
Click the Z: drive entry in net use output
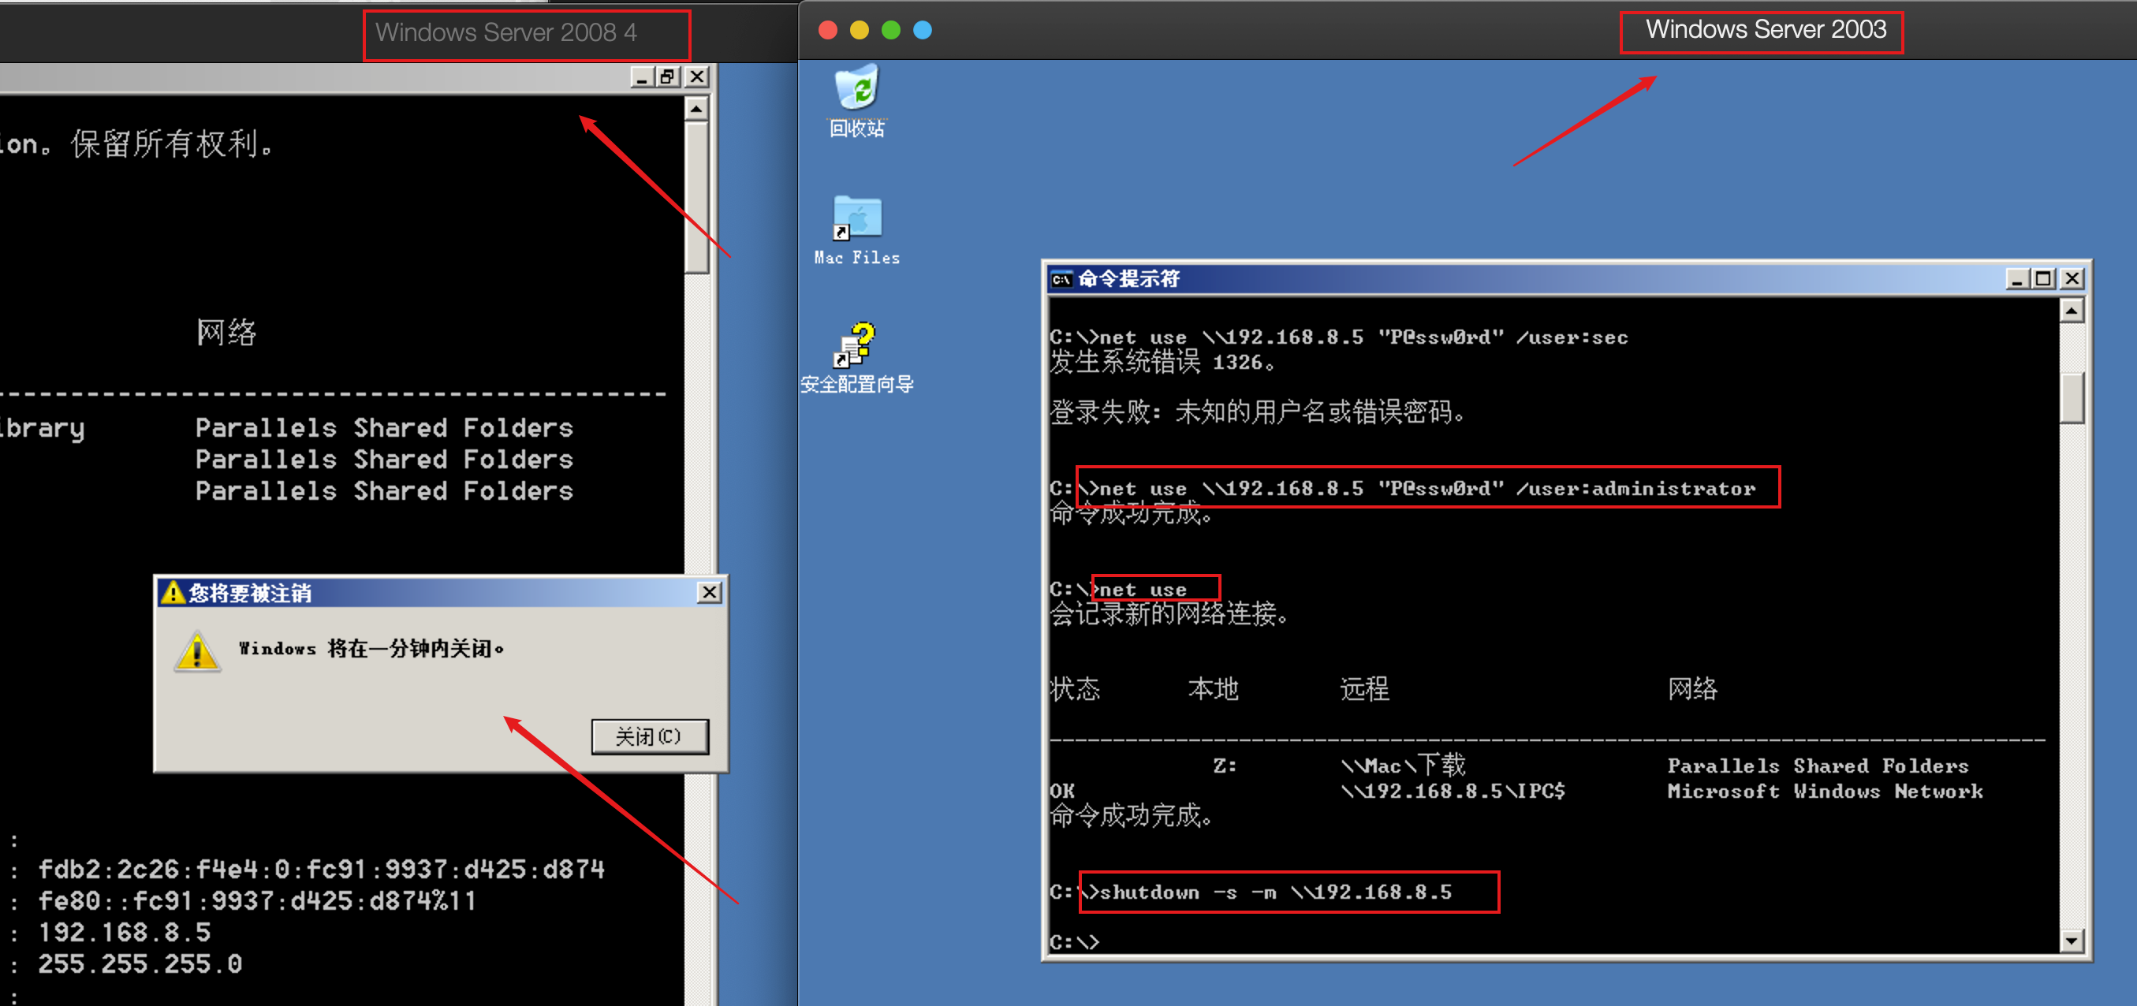click(x=1225, y=766)
